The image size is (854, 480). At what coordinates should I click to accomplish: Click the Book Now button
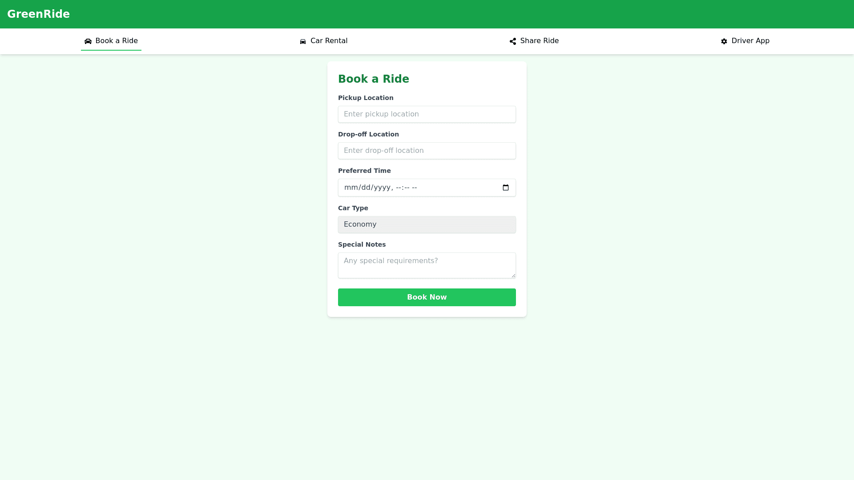[x=427, y=297]
